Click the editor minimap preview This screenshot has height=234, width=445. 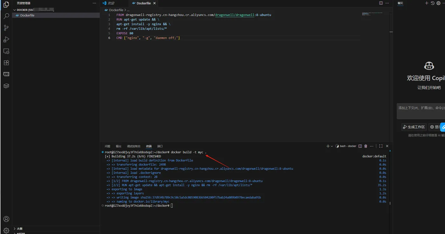372,14
